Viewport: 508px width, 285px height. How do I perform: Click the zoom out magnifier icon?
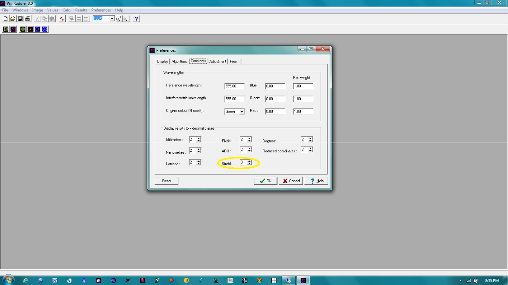coord(126,19)
